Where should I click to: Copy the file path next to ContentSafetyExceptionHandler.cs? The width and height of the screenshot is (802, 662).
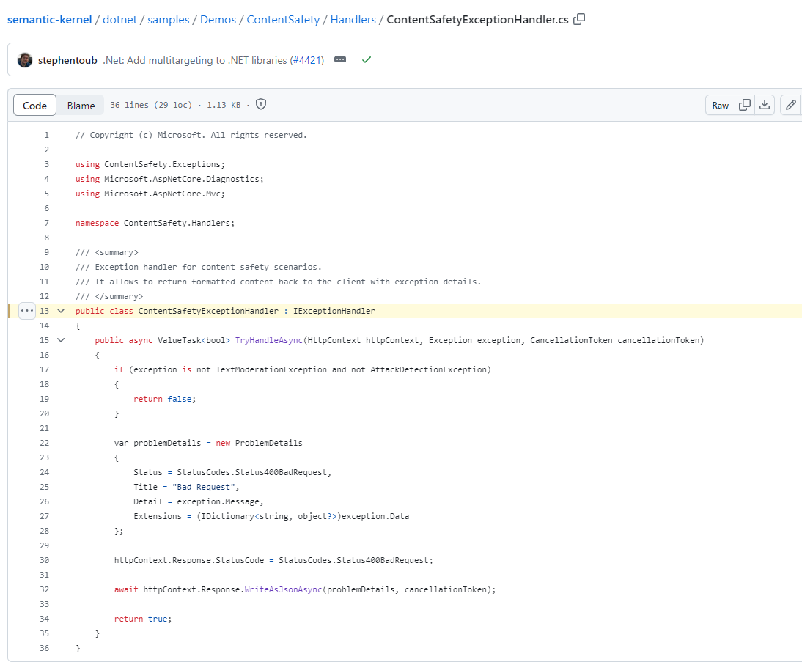579,20
